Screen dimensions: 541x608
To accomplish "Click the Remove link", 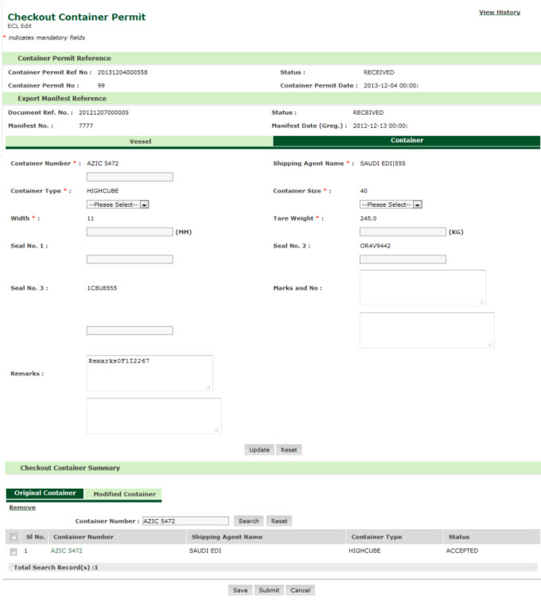I will pyautogui.click(x=22, y=507).
